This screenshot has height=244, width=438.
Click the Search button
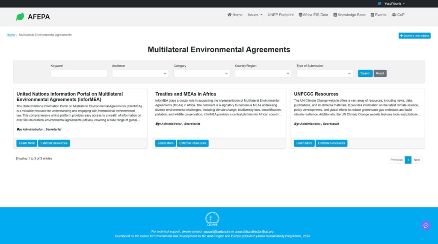(x=365, y=73)
